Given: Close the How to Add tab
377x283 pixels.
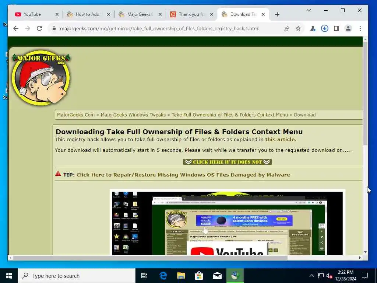Looking at the screenshot, I should click(x=109, y=14).
